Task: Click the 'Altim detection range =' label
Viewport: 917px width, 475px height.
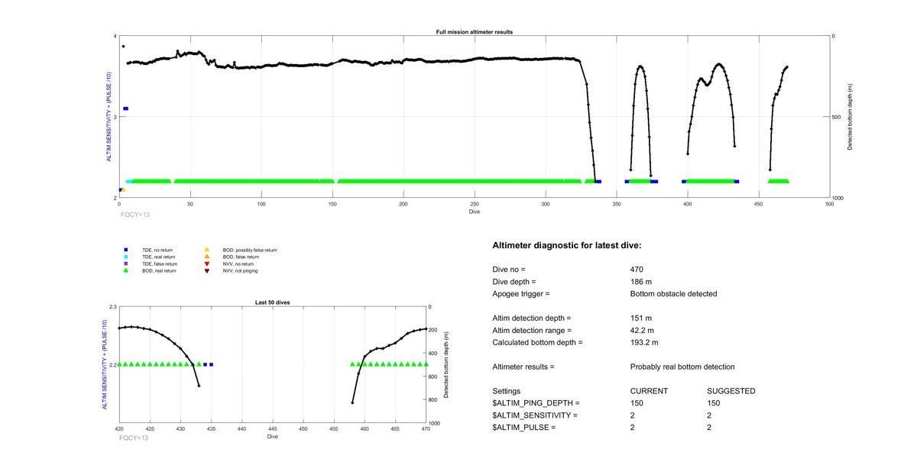Action: 532,331
